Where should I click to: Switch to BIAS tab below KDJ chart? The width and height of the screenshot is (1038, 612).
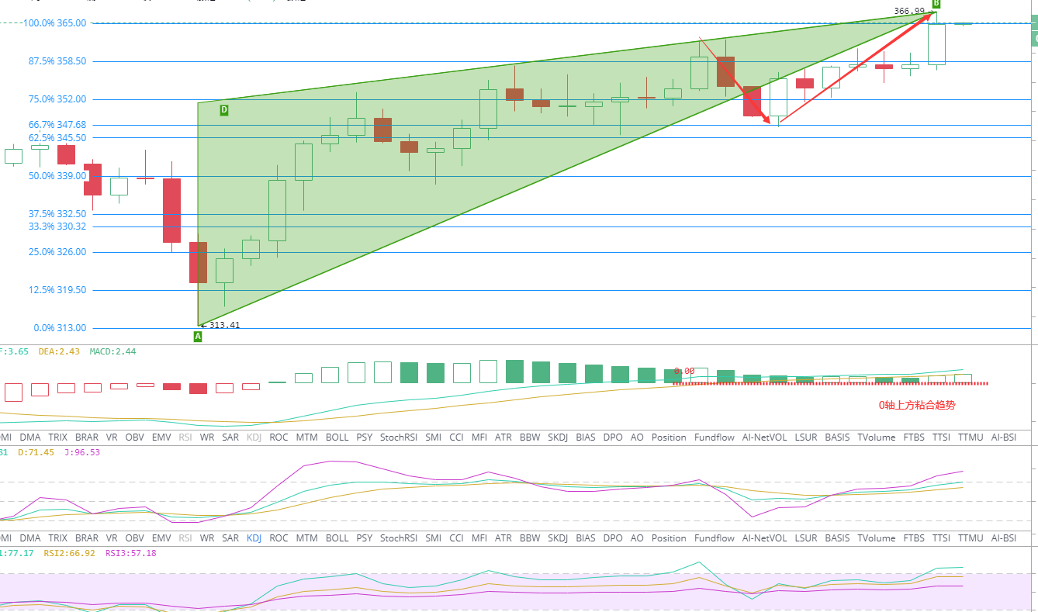pos(586,538)
